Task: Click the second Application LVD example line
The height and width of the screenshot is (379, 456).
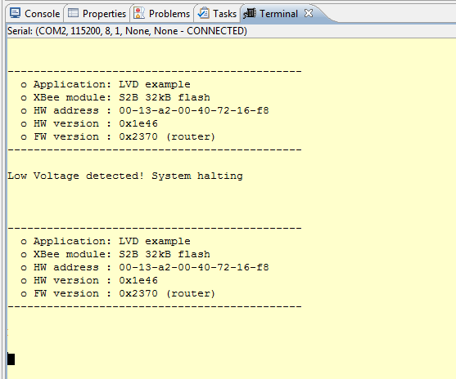Action: pyautogui.click(x=106, y=241)
